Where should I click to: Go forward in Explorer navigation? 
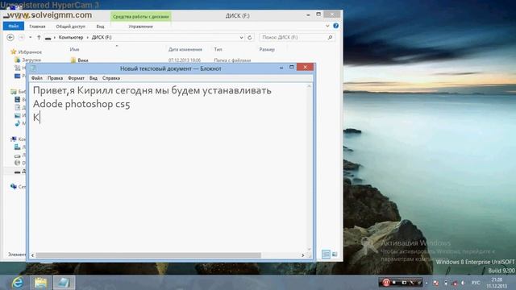pyautogui.click(x=22, y=38)
